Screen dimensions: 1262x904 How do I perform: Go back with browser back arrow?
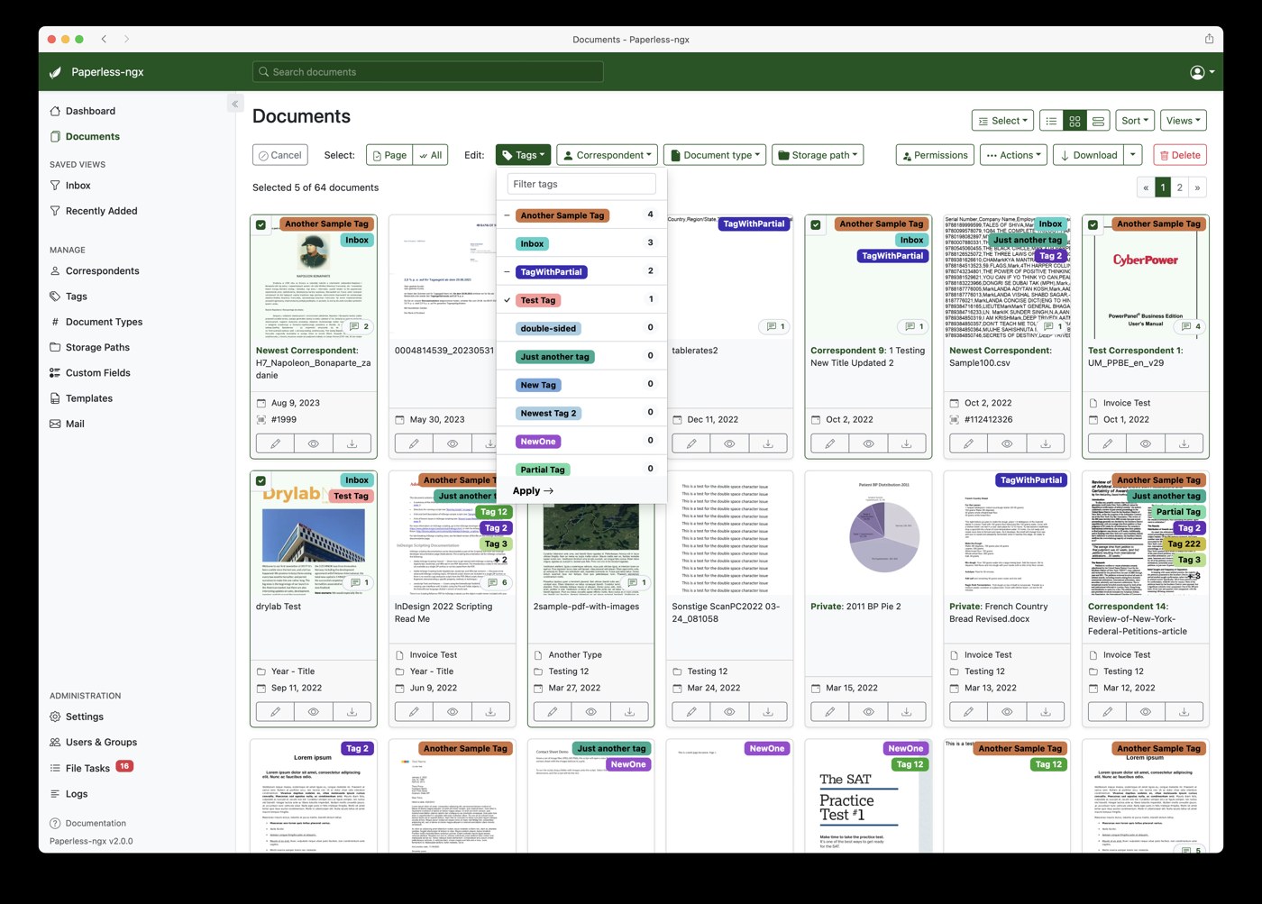[105, 39]
